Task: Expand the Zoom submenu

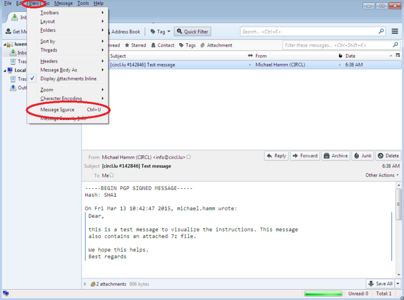Action: (68, 90)
